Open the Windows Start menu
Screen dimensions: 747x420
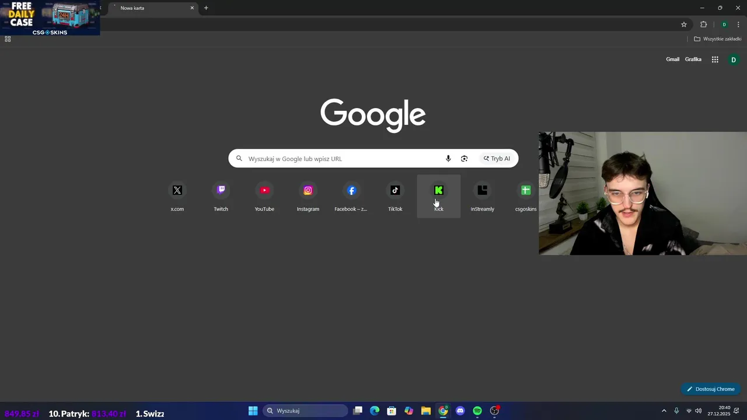253,411
